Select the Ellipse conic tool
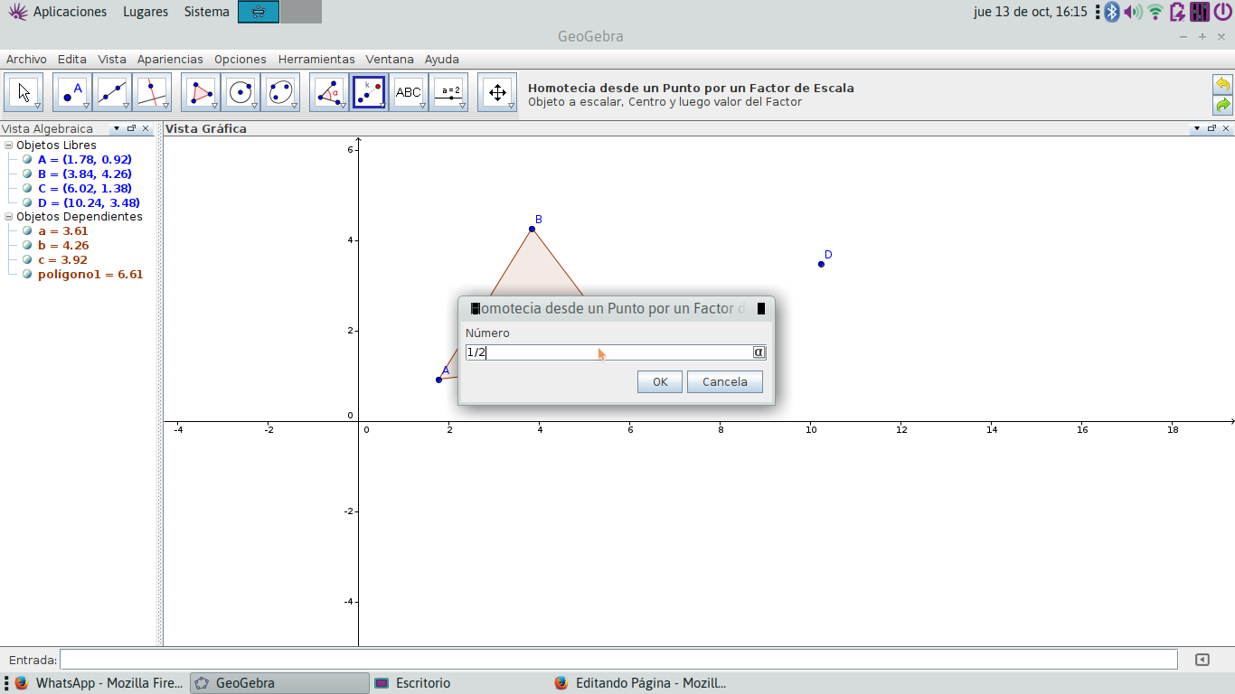 tap(280, 92)
